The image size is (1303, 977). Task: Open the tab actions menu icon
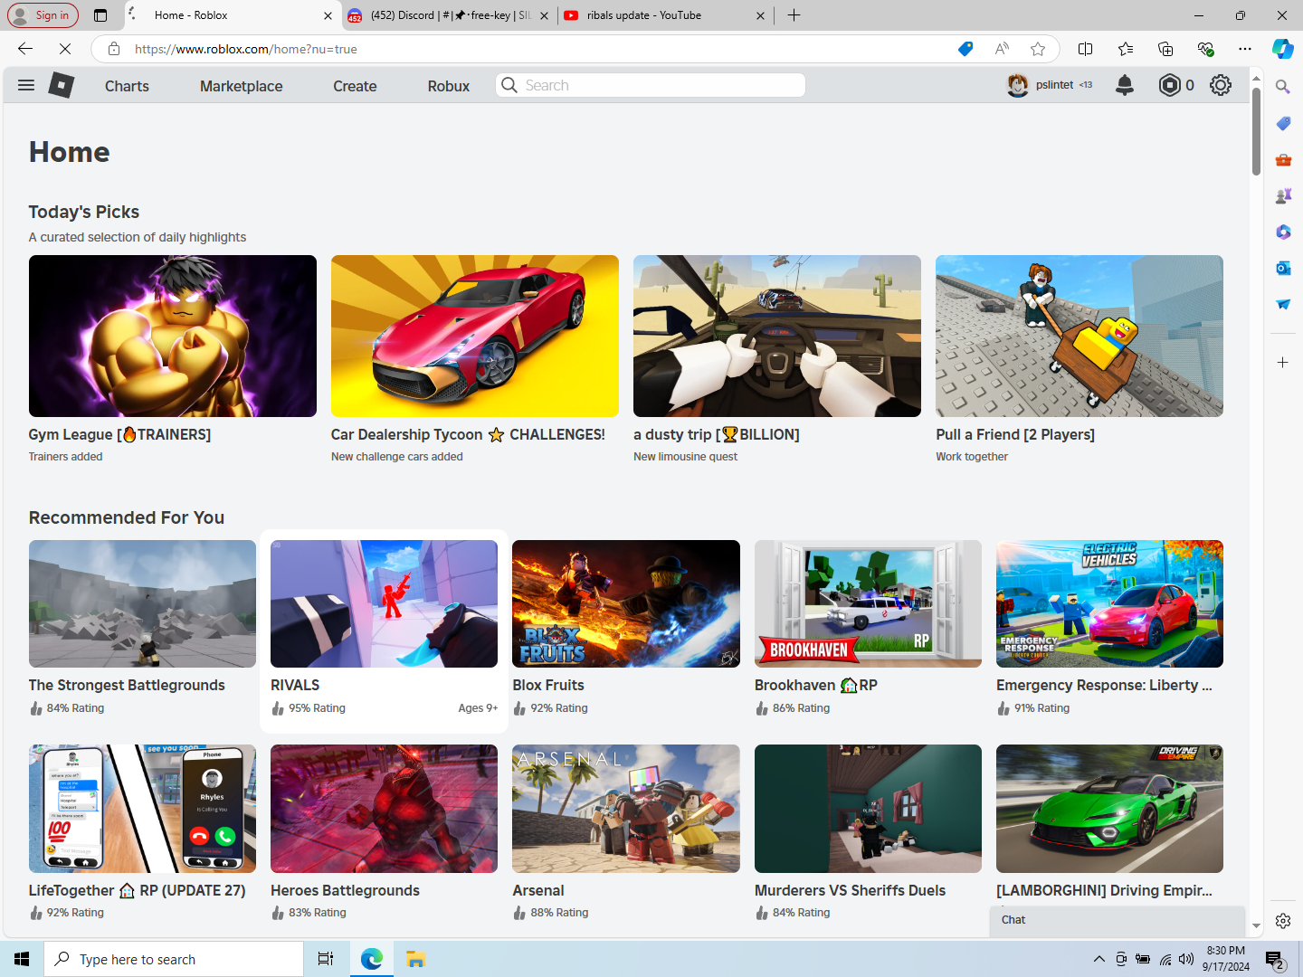tap(100, 15)
